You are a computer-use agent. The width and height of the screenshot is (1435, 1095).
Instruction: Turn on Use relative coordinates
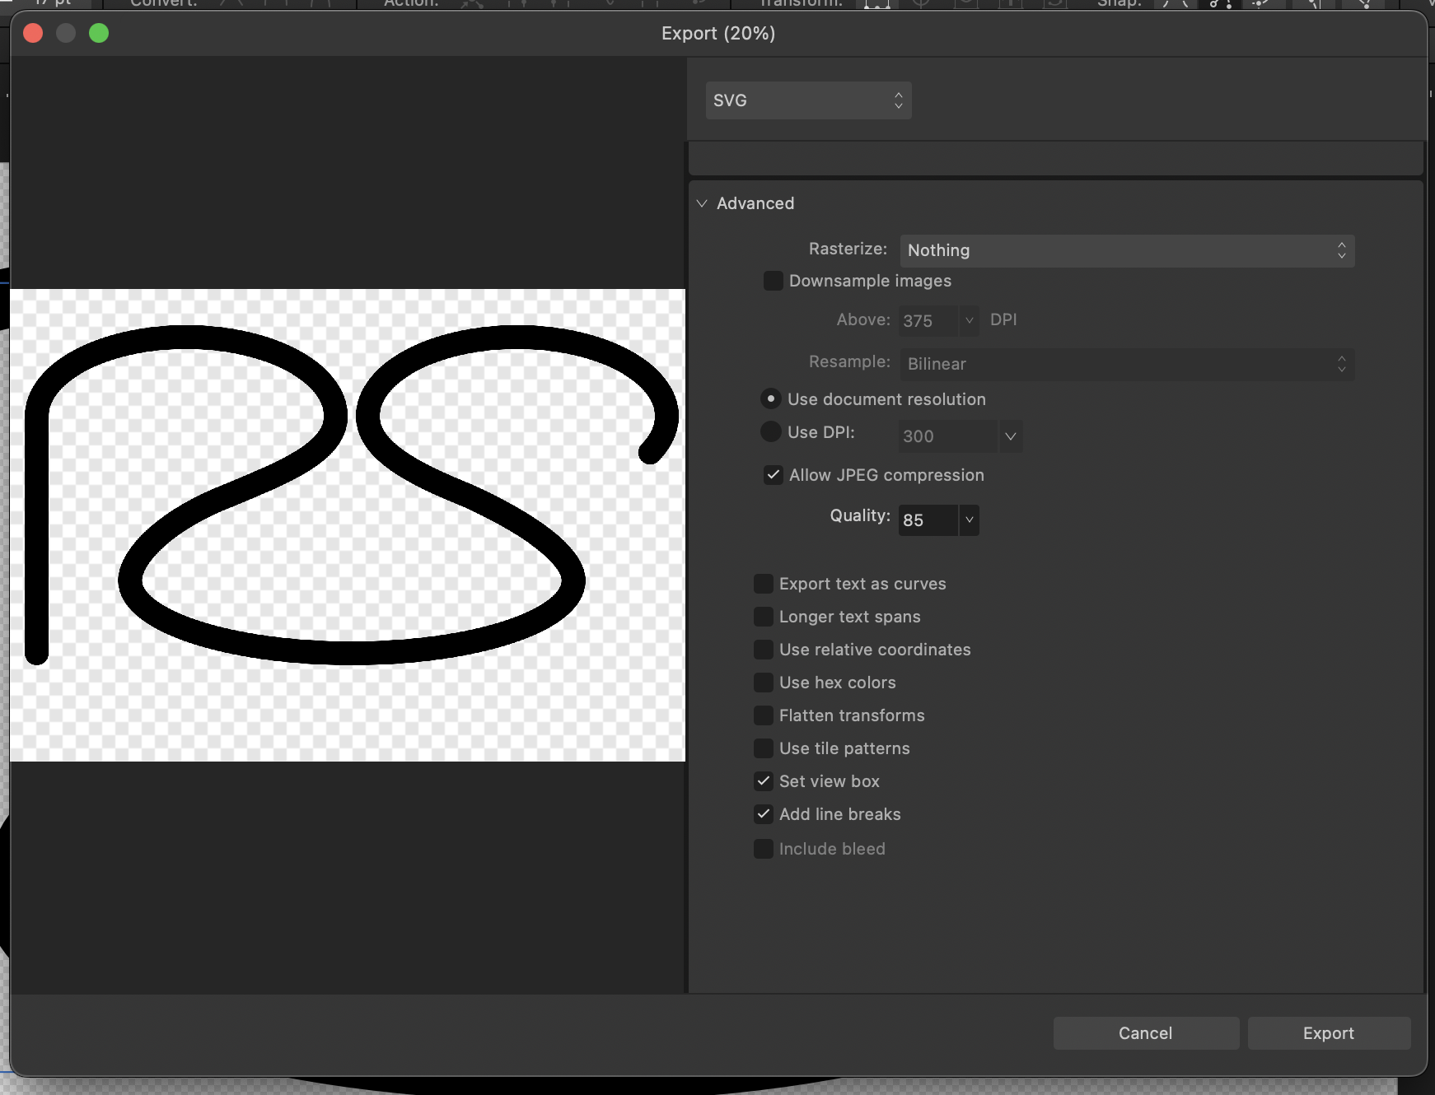764,650
